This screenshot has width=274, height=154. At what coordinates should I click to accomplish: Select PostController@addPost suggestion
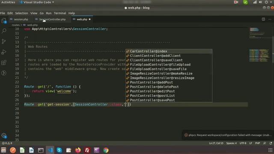click(169, 83)
